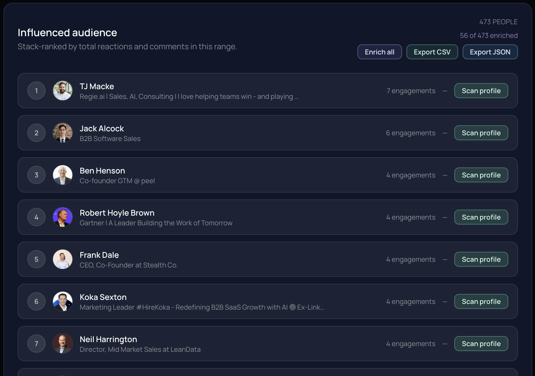The height and width of the screenshot is (376, 535).
Task: Click rank badge number 4
Action: (36, 217)
